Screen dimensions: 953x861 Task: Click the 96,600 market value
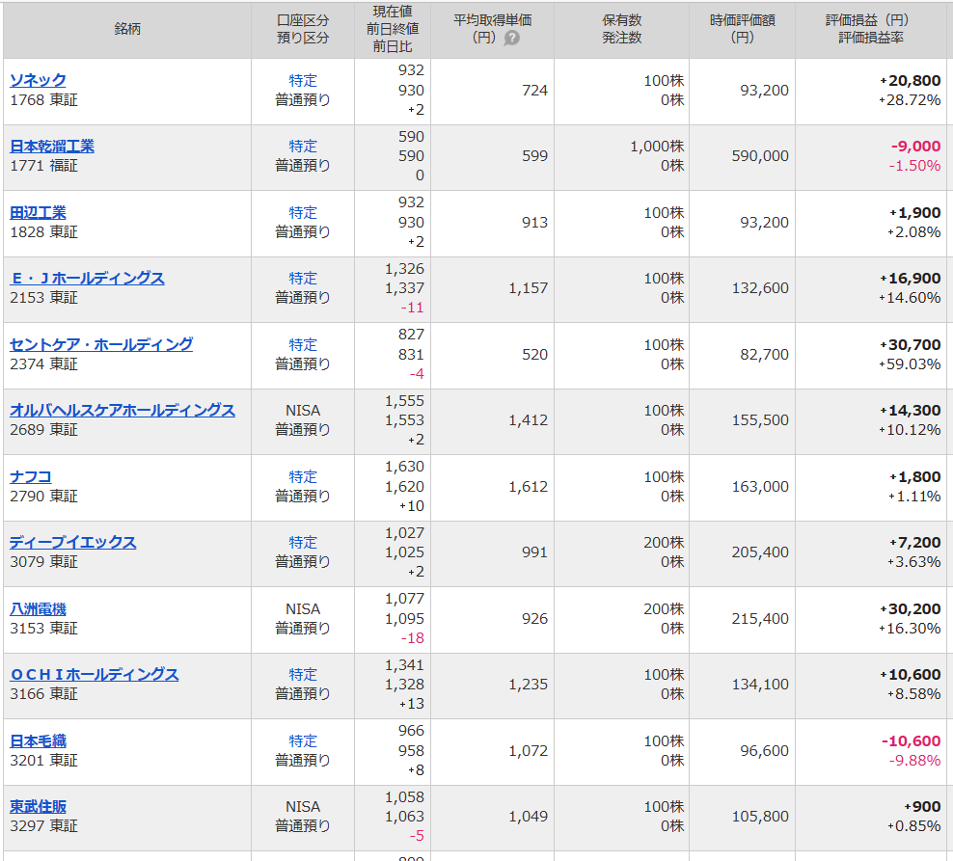click(x=764, y=751)
